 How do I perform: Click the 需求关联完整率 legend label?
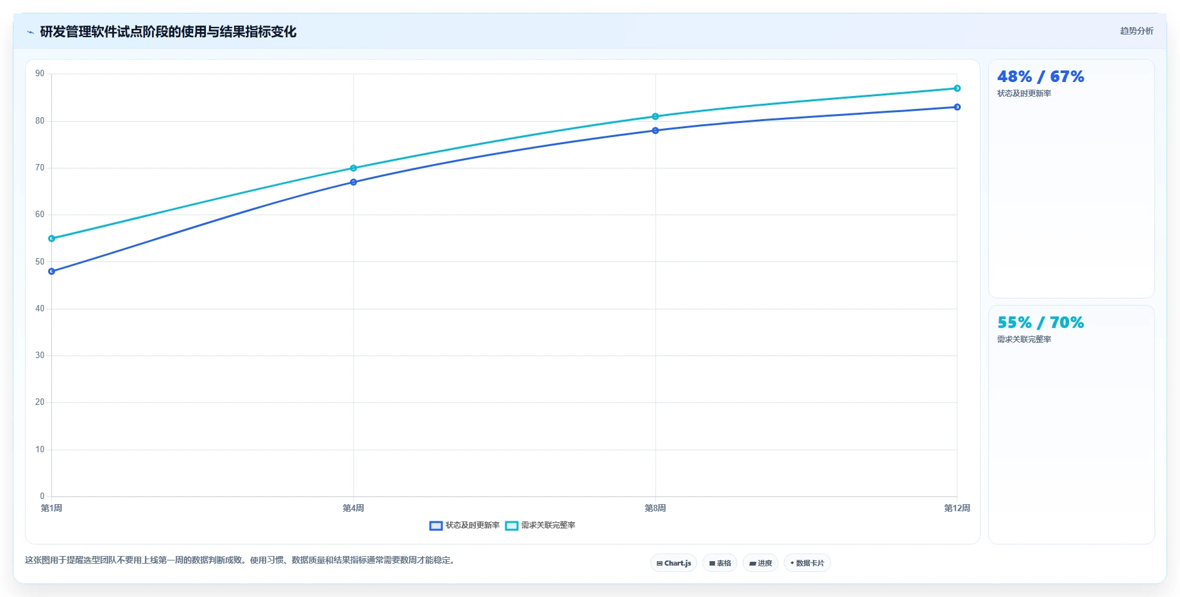[548, 525]
